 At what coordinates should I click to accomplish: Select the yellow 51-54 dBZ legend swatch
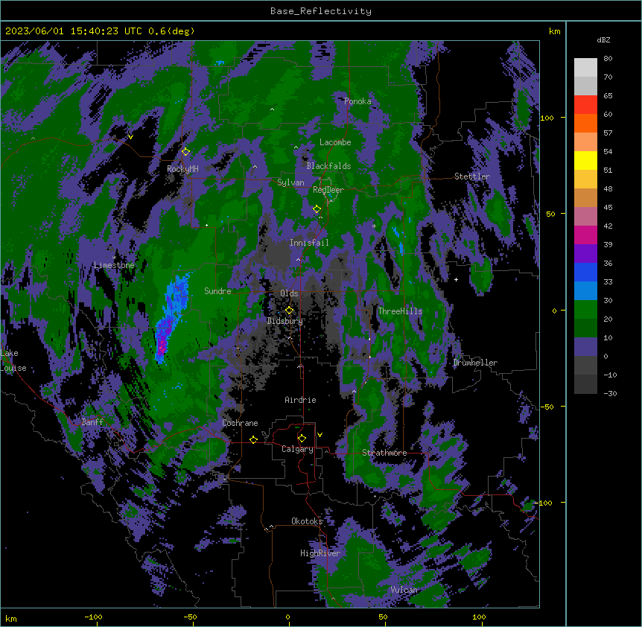tap(585, 160)
